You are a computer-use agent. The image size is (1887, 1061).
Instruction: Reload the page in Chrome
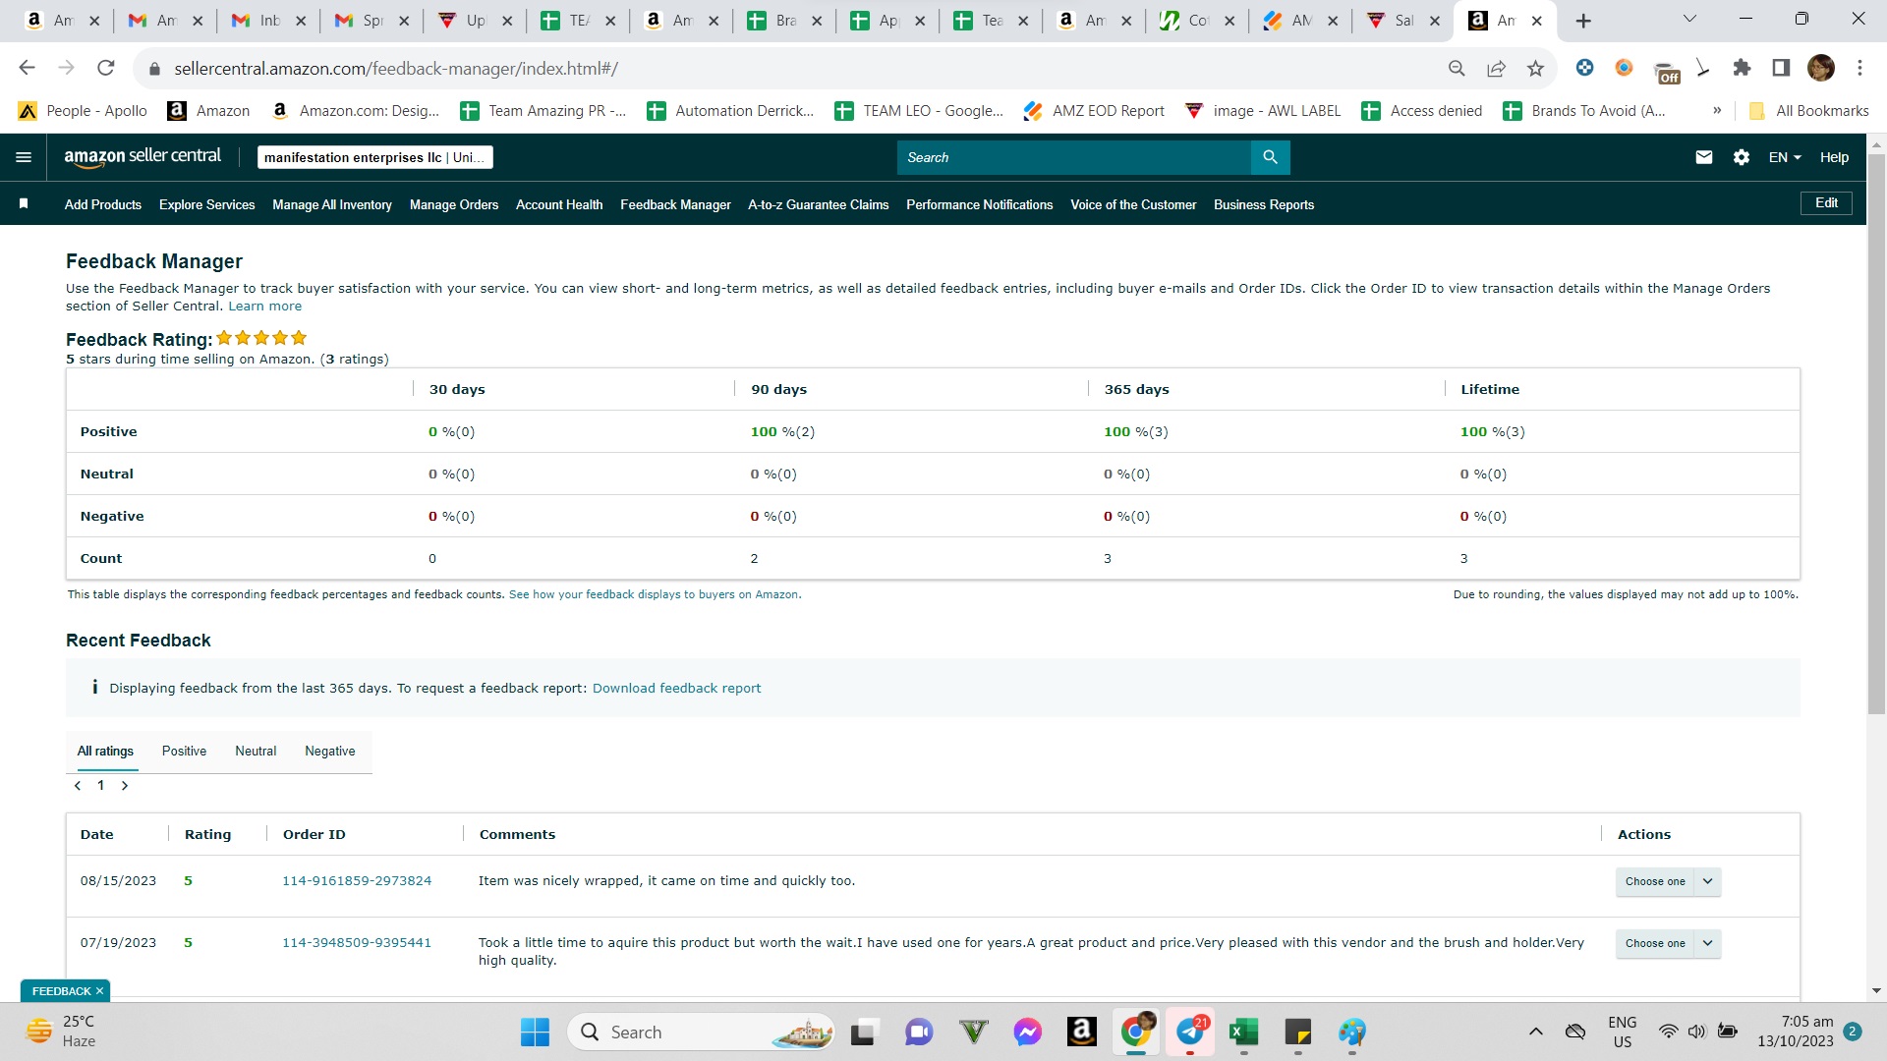click(106, 68)
